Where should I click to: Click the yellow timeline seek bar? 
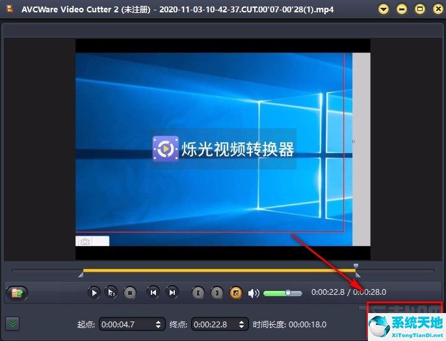(x=219, y=270)
